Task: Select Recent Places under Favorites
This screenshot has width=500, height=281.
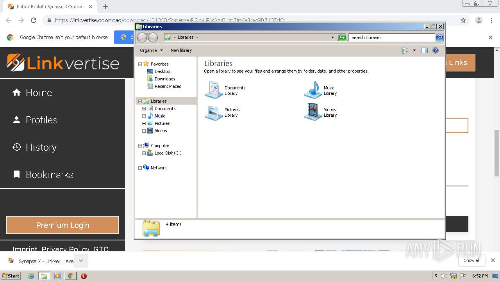Action: (x=168, y=86)
